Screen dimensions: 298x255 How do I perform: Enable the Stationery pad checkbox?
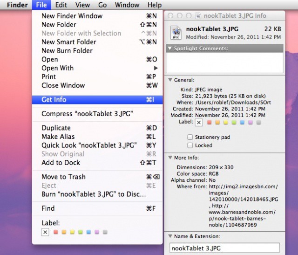190,137
